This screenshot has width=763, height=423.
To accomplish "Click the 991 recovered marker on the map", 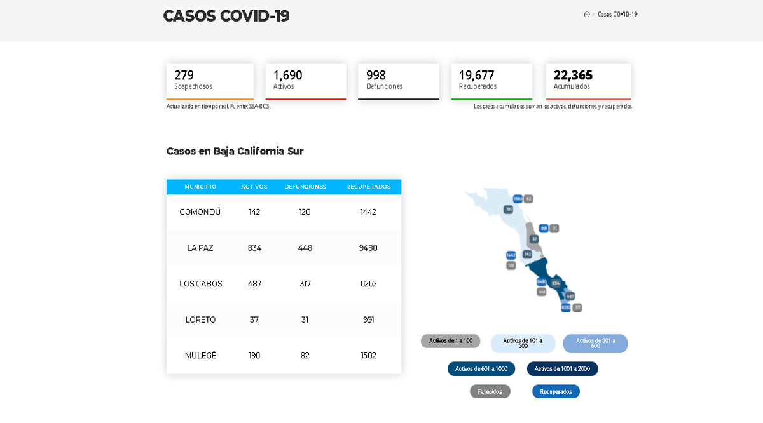I will [544, 228].
